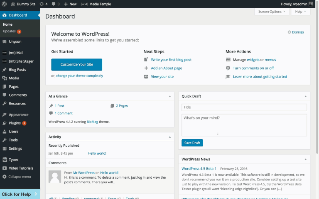This screenshot has width=319, height=199.
Task: Click the Customize Your Site button
Action: pos(76,65)
